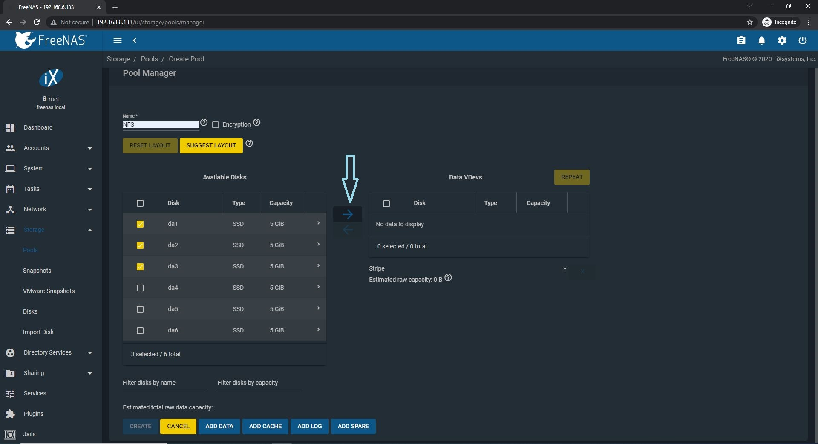The image size is (818, 444).
Task: Click the Add Data button
Action: tap(219, 427)
